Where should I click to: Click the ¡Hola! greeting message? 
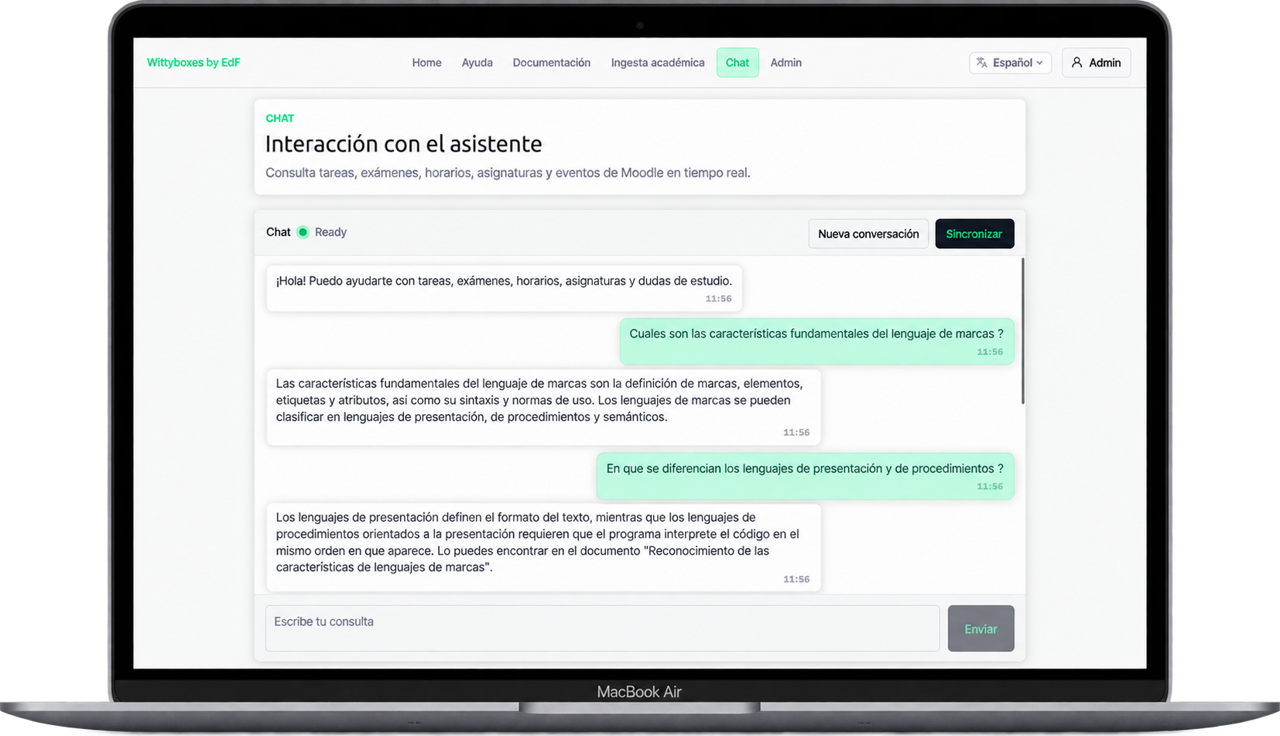504,289
